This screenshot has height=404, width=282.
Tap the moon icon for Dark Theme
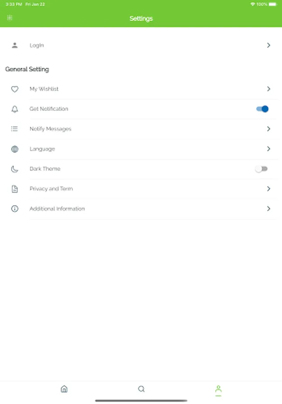15,169
